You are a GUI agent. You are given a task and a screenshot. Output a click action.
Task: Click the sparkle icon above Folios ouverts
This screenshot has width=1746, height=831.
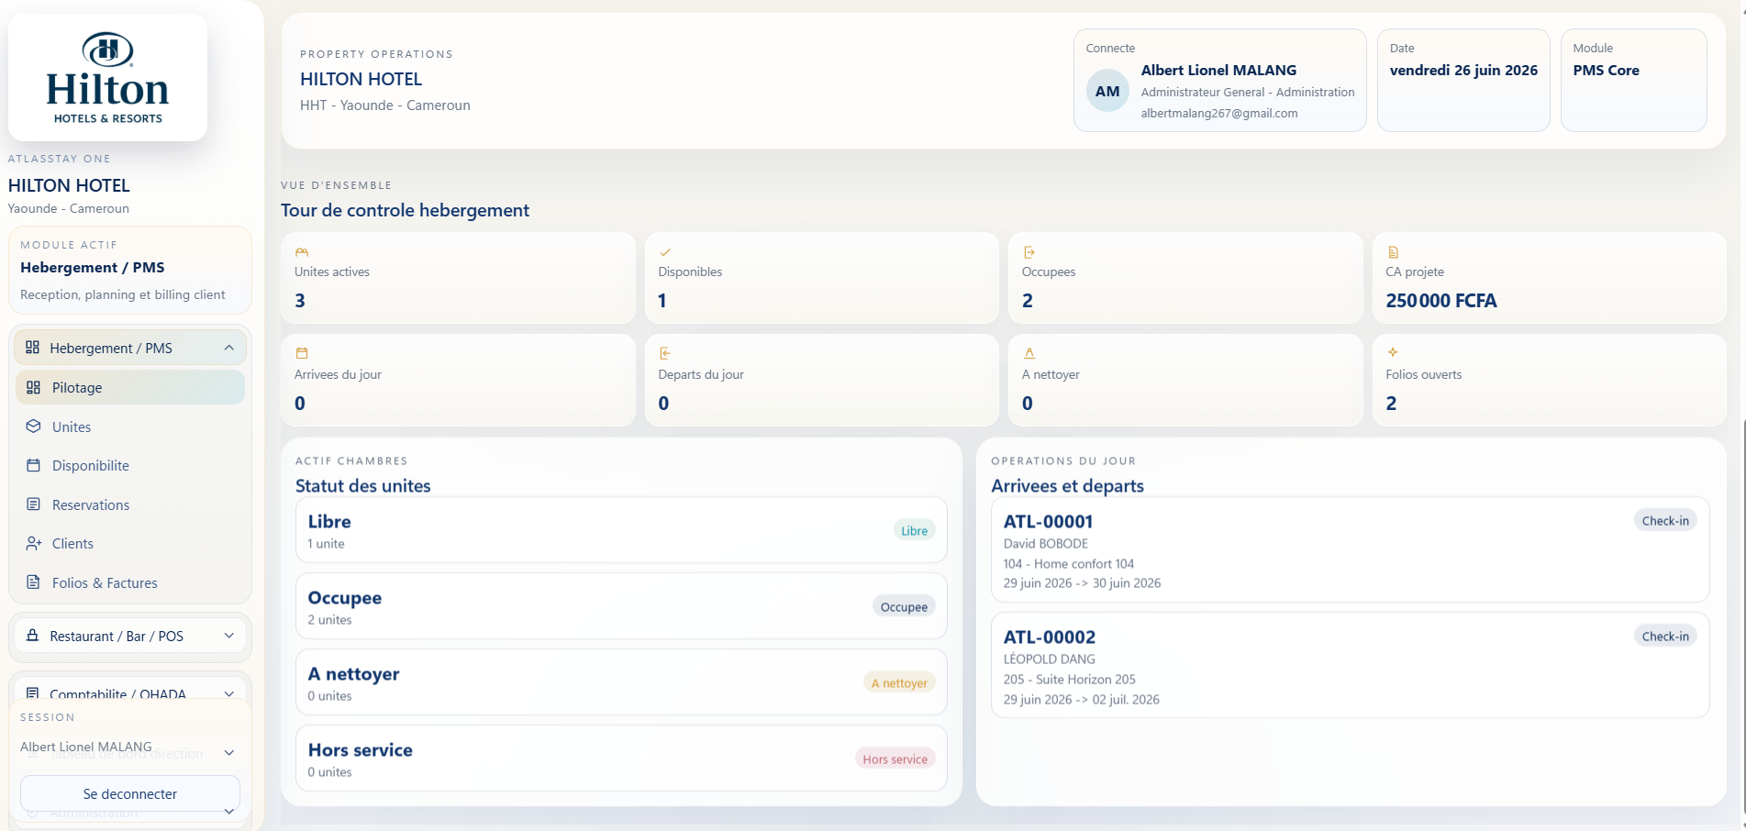[x=1393, y=352]
